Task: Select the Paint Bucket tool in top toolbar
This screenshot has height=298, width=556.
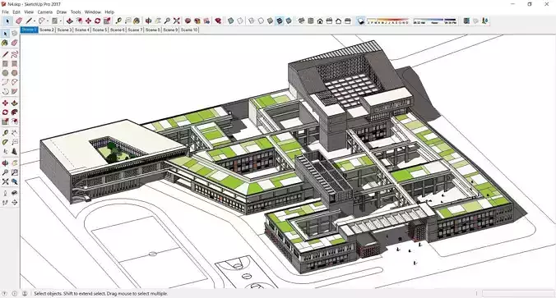Action: click(x=137, y=21)
